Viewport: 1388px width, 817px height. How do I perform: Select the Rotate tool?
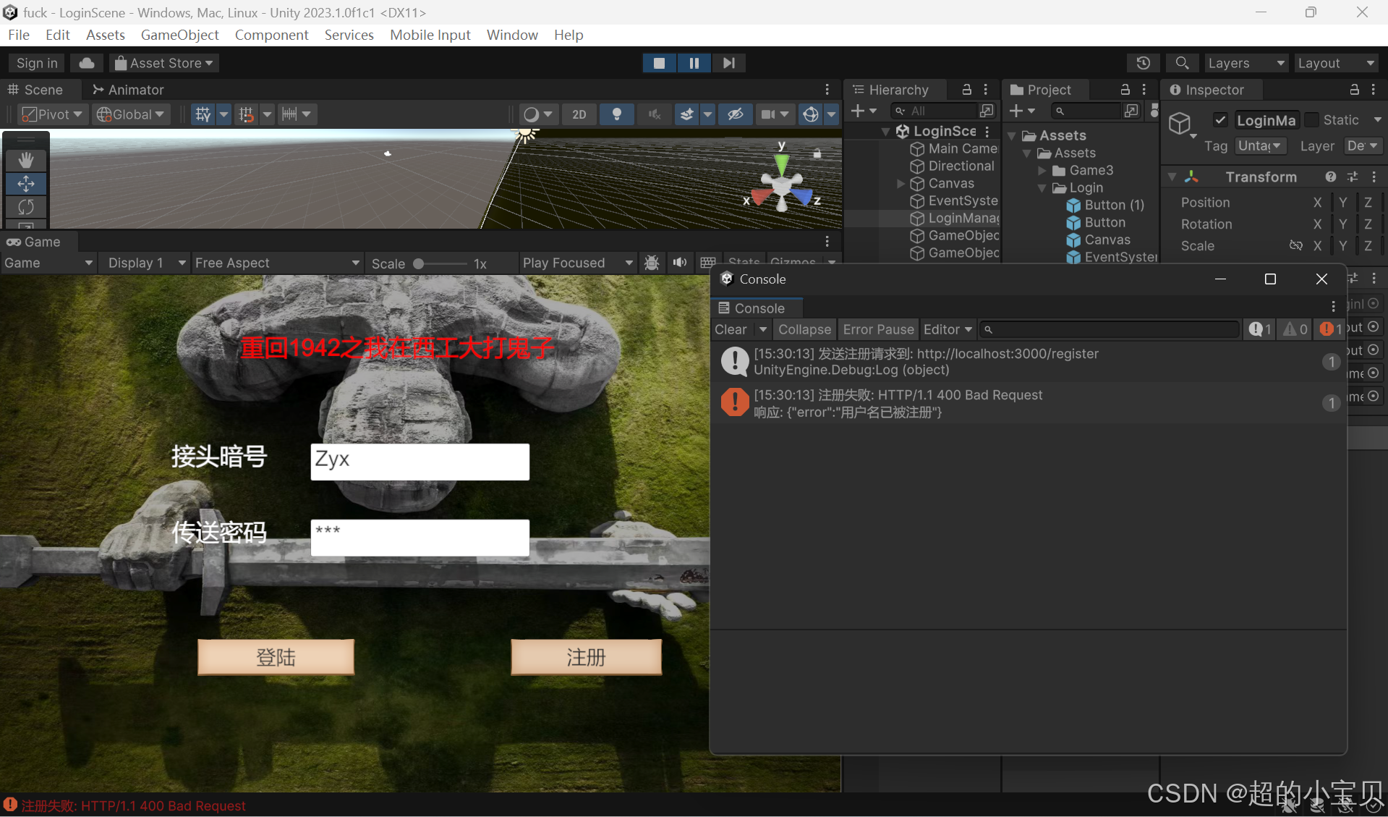coord(26,207)
